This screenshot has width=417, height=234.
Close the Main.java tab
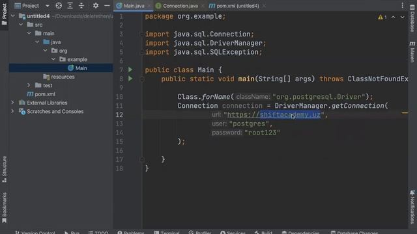pyautogui.click(x=149, y=6)
